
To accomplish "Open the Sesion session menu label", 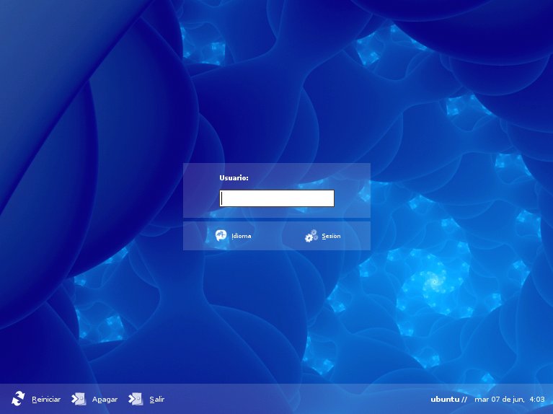I will point(331,236).
